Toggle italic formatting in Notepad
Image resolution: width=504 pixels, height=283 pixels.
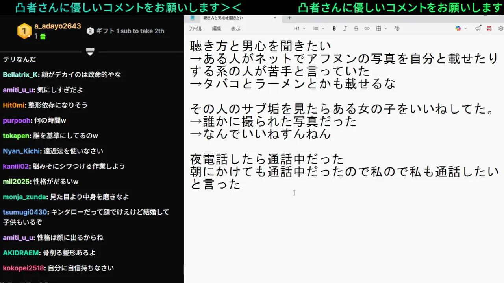click(345, 28)
